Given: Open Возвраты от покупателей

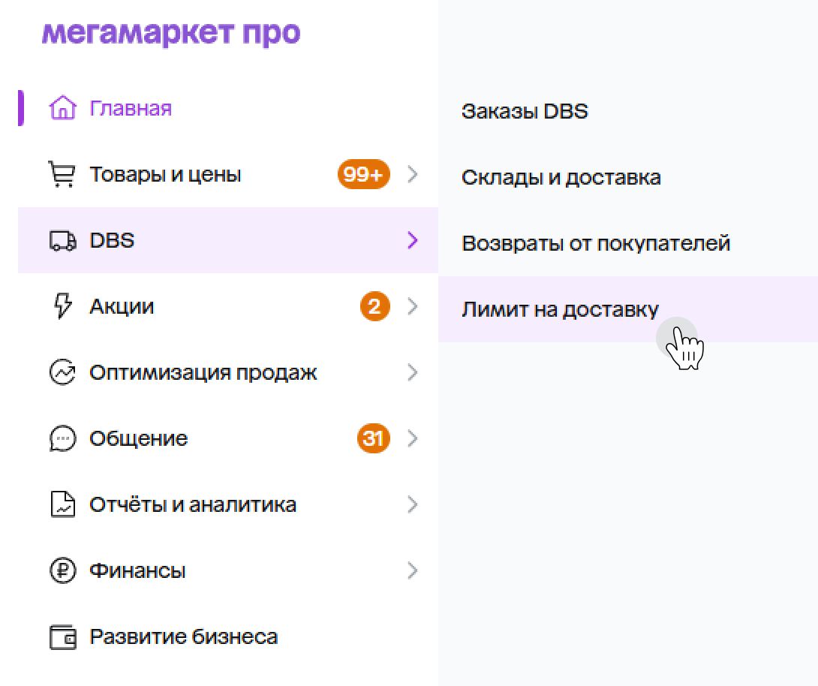Looking at the screenshot, I should (596, 244).
